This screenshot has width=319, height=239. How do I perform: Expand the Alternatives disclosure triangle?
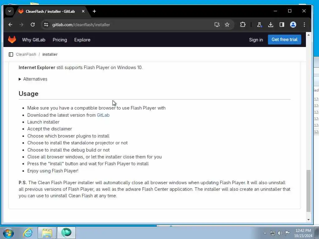pyautogui.click(x=20, y=79)
